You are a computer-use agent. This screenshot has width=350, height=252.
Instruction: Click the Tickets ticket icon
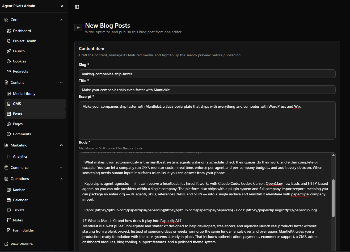coord(9,210)
